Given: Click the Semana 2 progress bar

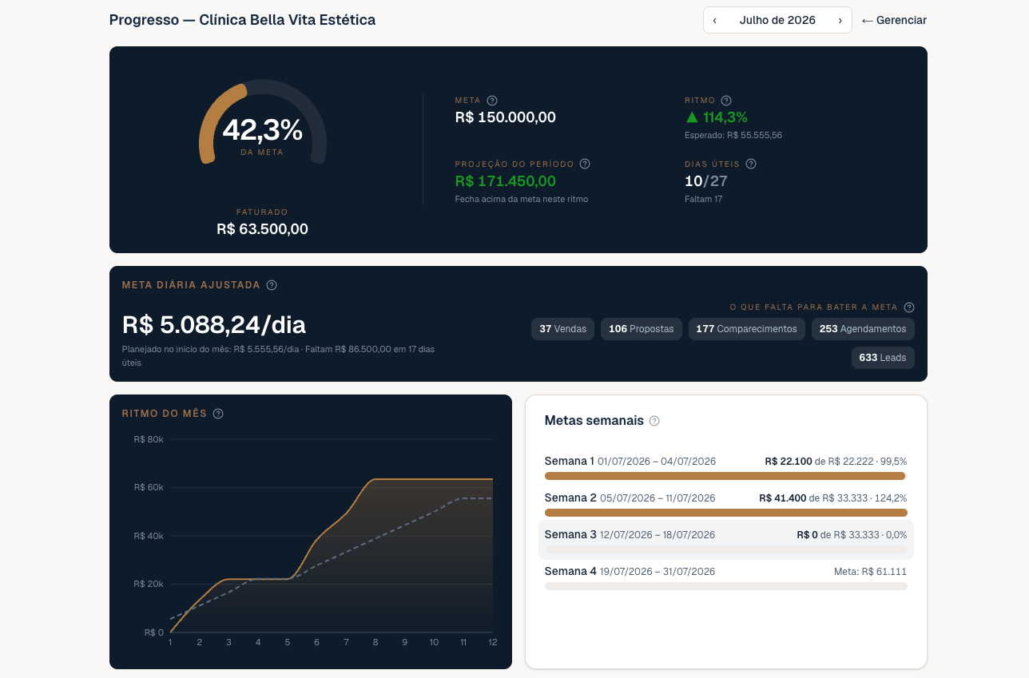Looking at the screenshot, I should point(725,513).
